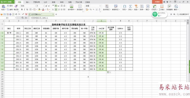Image resolution: width=190 pixels, height=98 pixels.
Task: Click the Copy icon
Action: pyautogui.click(x=8, y=9)
